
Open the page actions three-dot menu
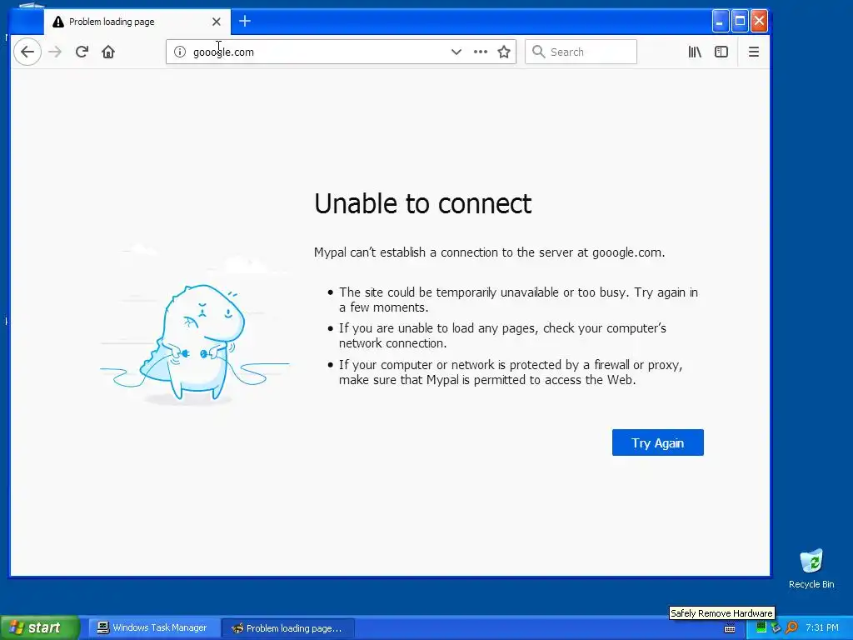(x=481, y=52)
